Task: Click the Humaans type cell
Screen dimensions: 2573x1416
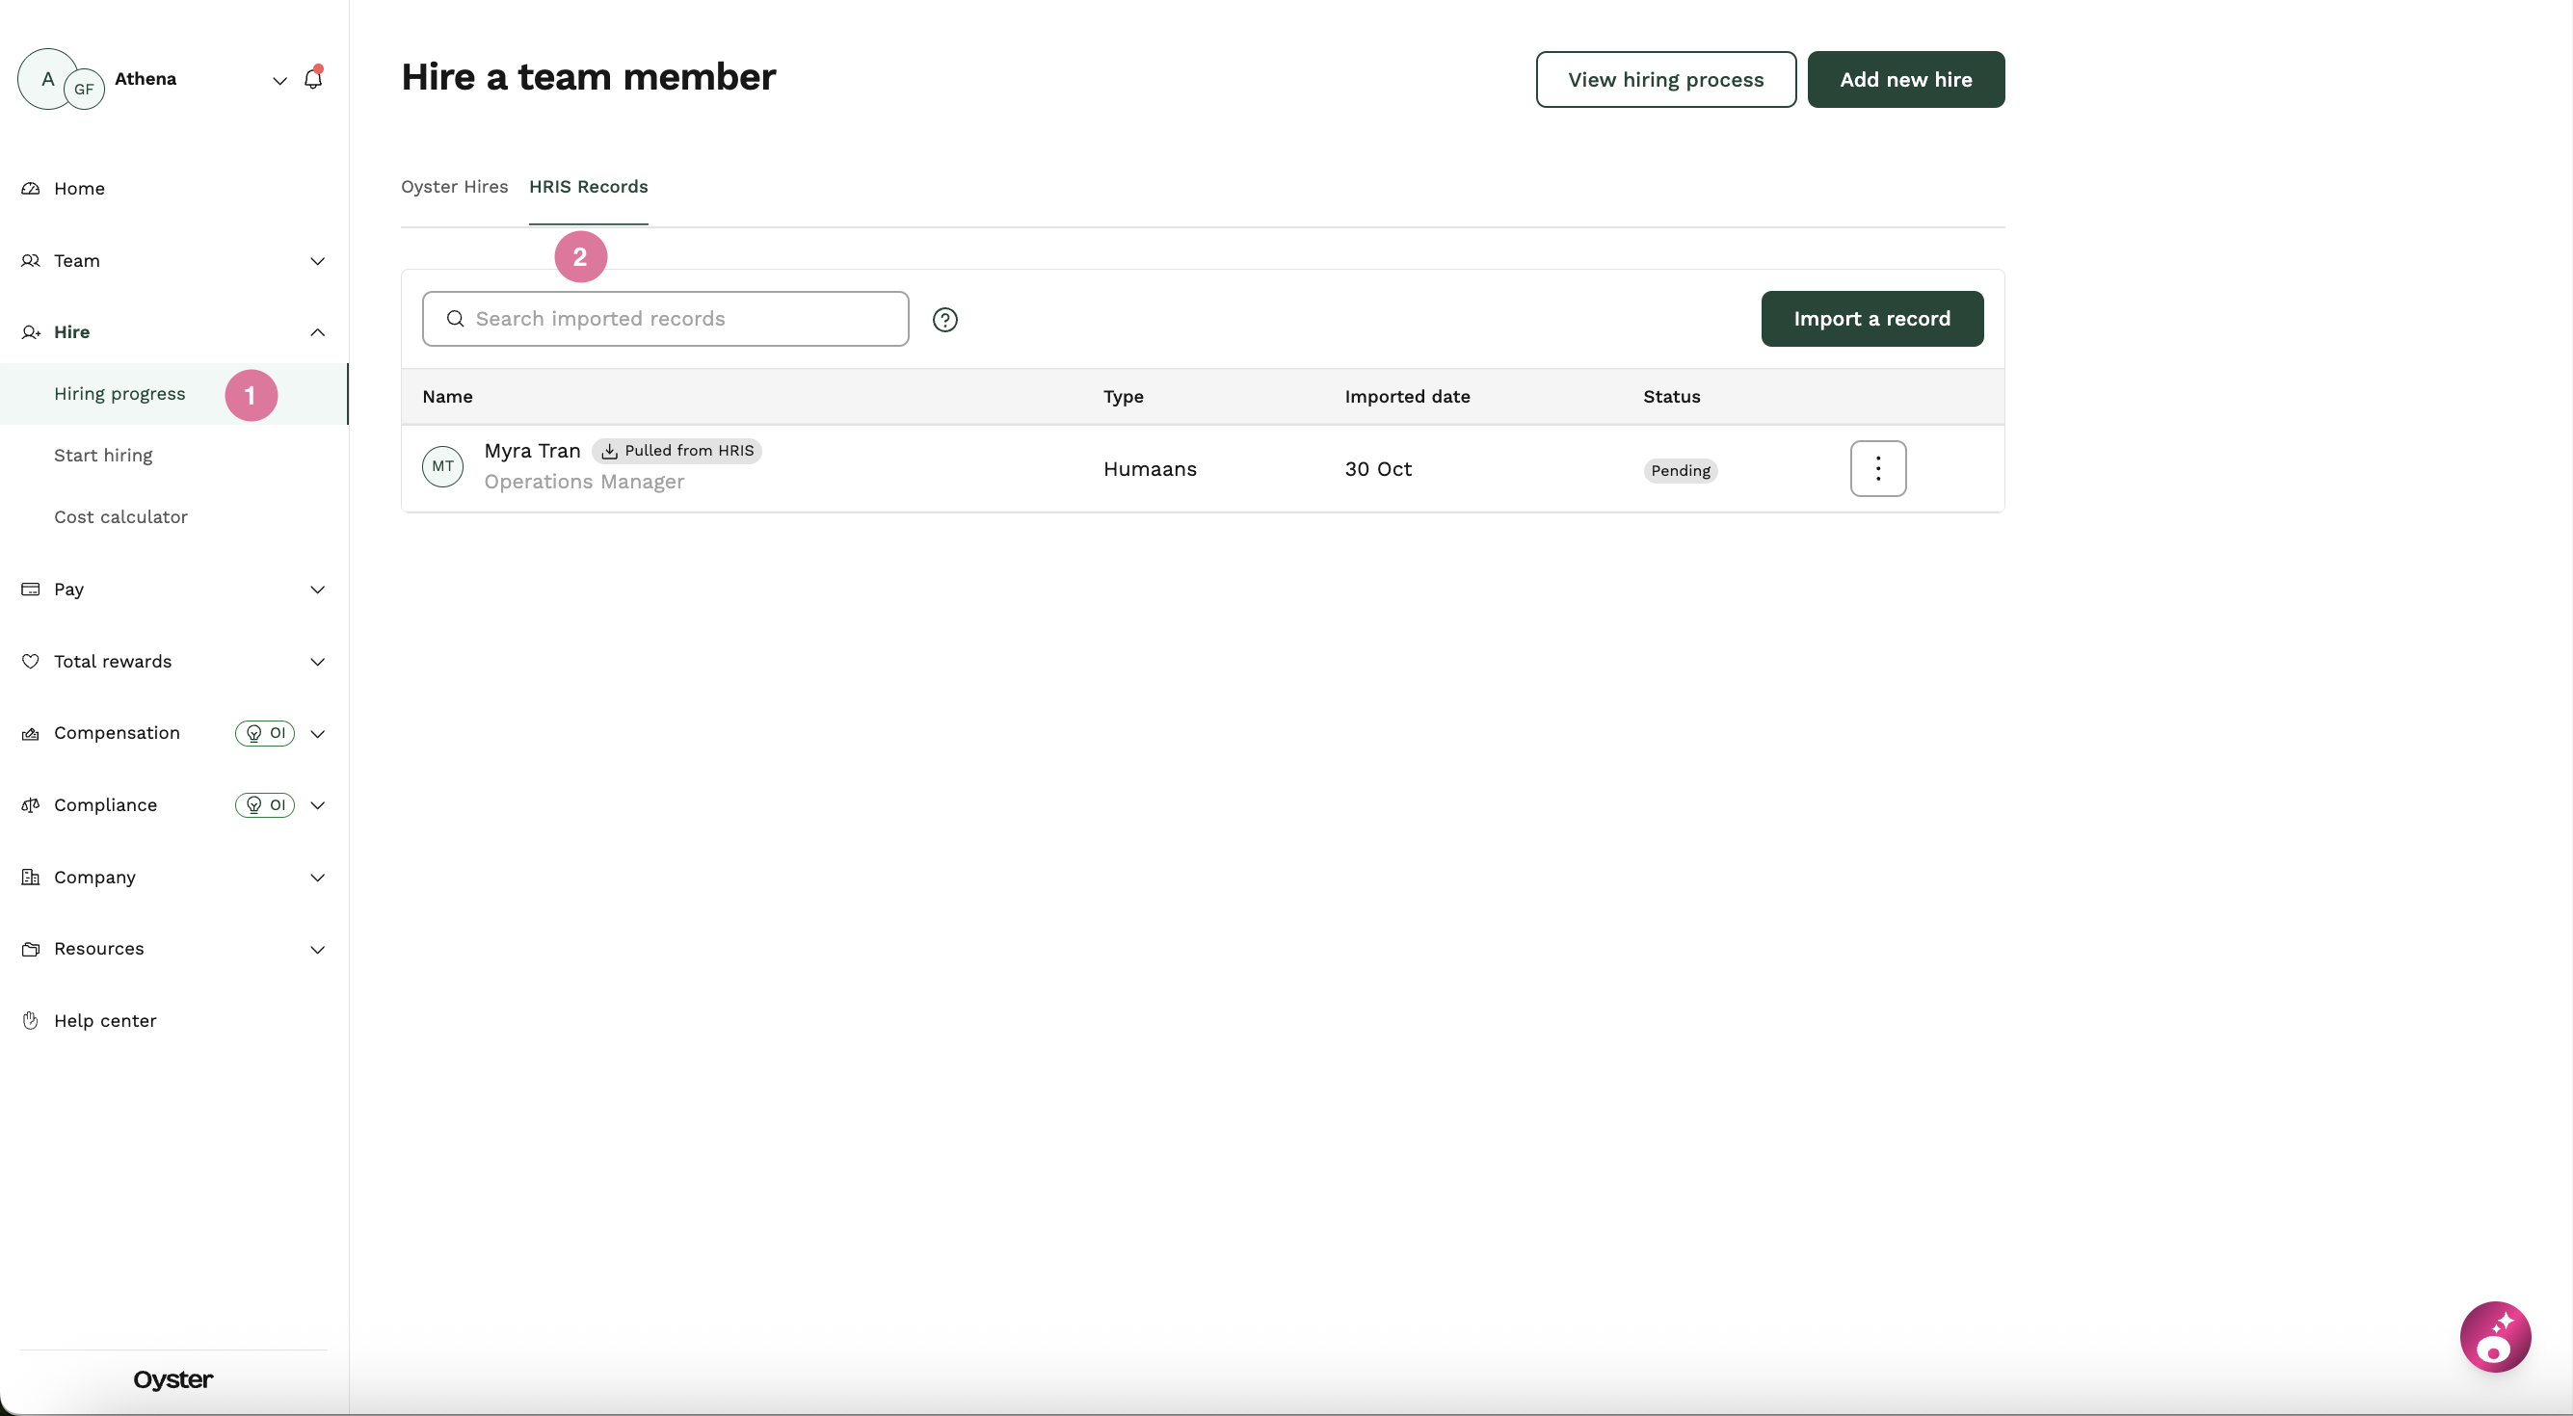Action: [1150, 469]
